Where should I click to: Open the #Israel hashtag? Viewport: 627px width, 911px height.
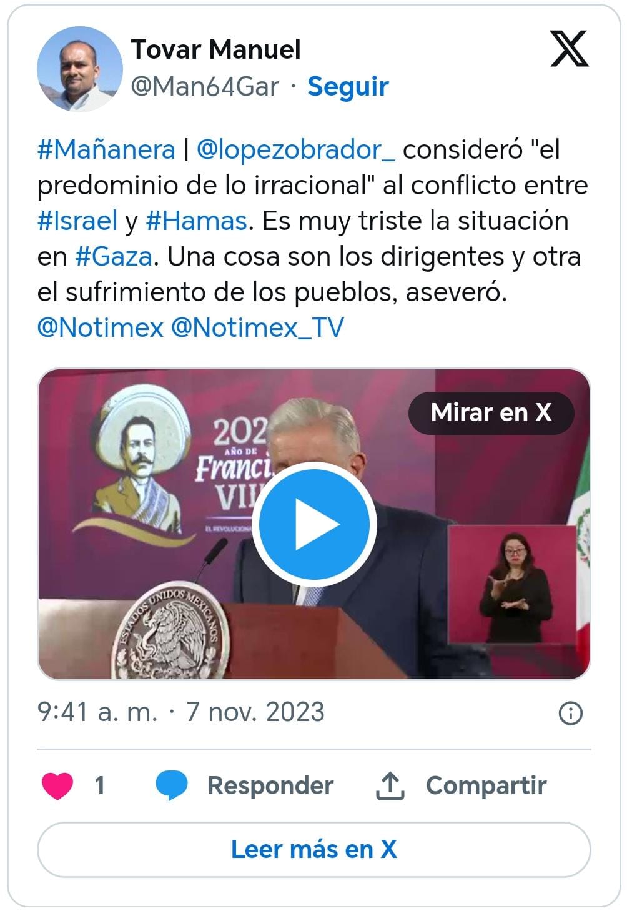coord(77,221)
